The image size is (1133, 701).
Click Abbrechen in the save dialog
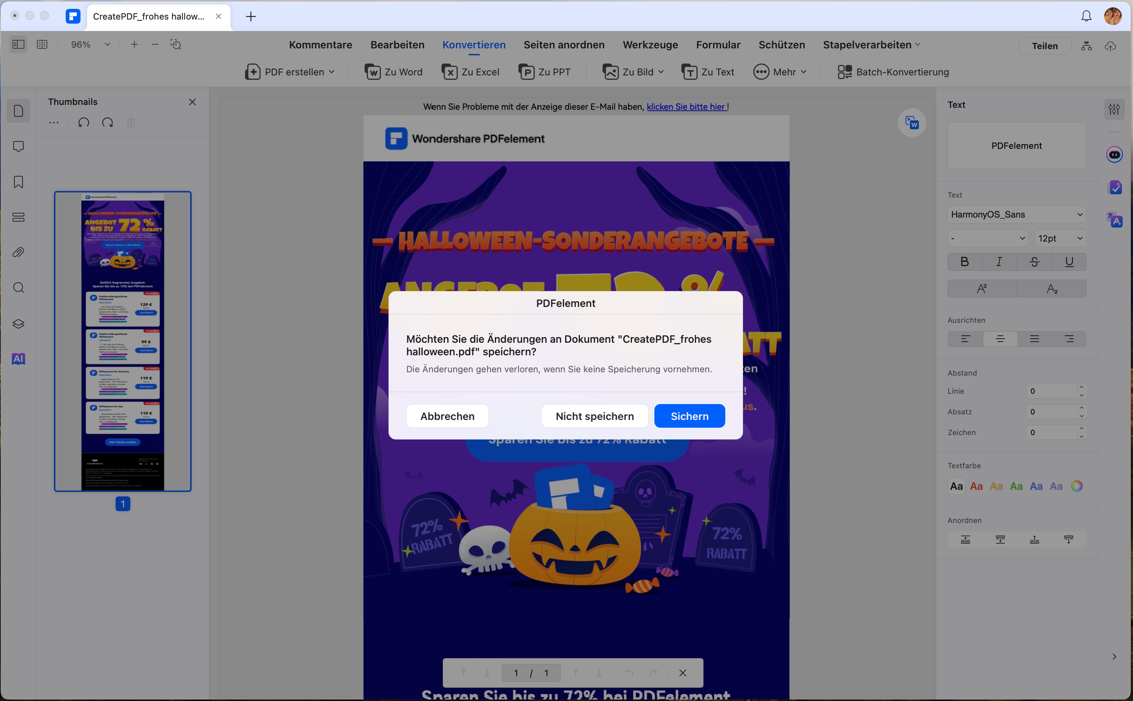point(447,416)
